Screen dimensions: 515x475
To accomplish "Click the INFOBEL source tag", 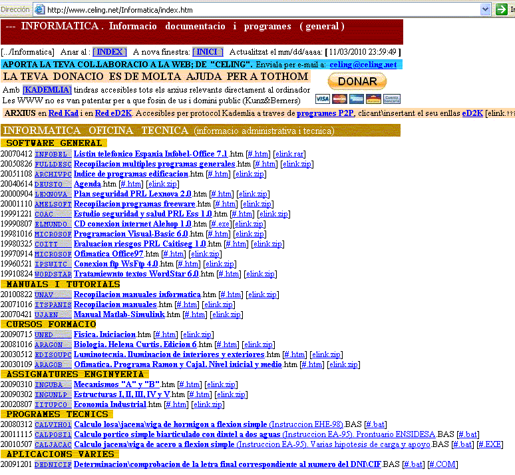I will 53,155.
